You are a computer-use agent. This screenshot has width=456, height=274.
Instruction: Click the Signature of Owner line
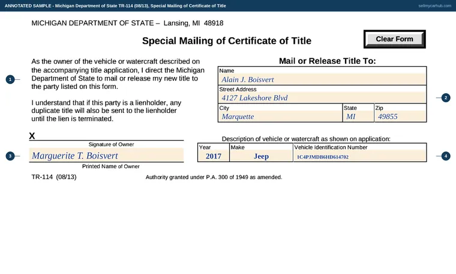(106, 136)
